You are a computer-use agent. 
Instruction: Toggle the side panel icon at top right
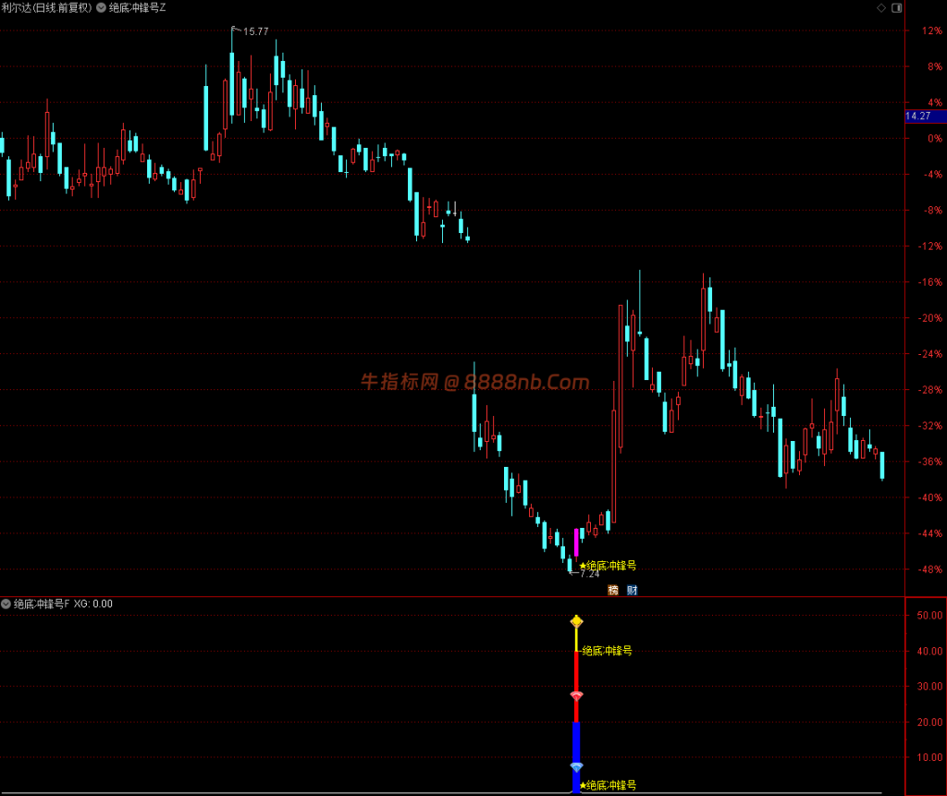click(x=897, y=7)
